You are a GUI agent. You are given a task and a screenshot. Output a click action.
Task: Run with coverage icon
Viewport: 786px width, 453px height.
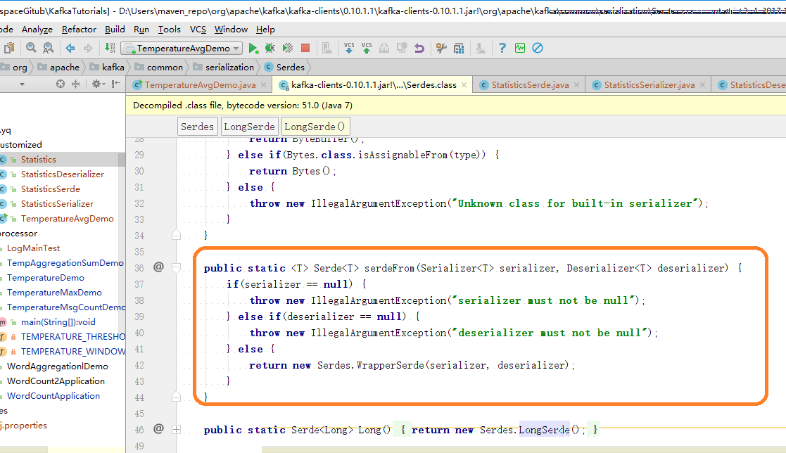[x=288, y=48]
